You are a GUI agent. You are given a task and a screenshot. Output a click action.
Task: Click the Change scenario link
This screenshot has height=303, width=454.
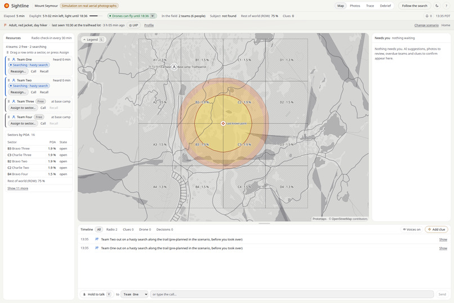coord(426,25)
